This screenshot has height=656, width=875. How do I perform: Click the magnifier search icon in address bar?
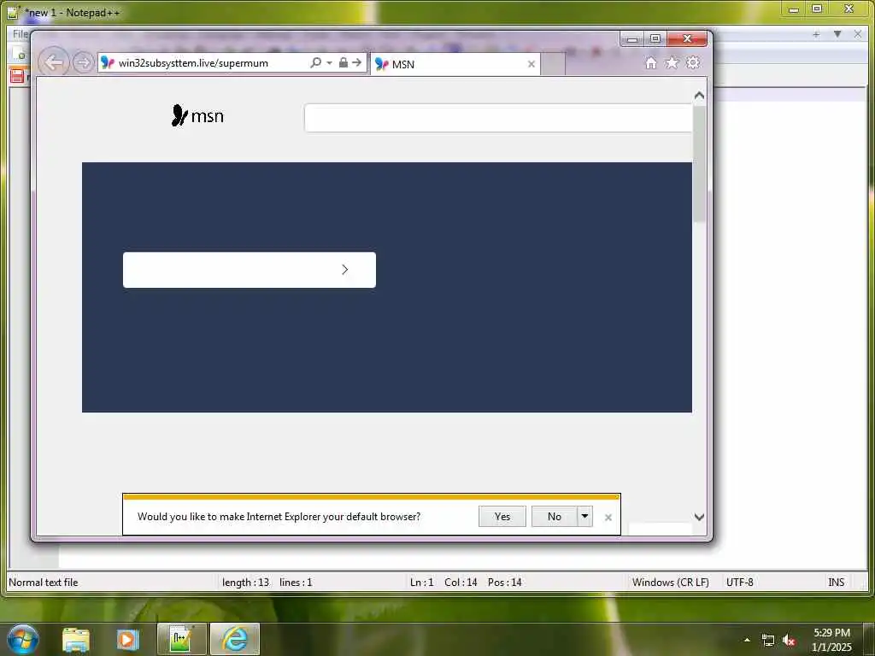click(x=316, y=62)
